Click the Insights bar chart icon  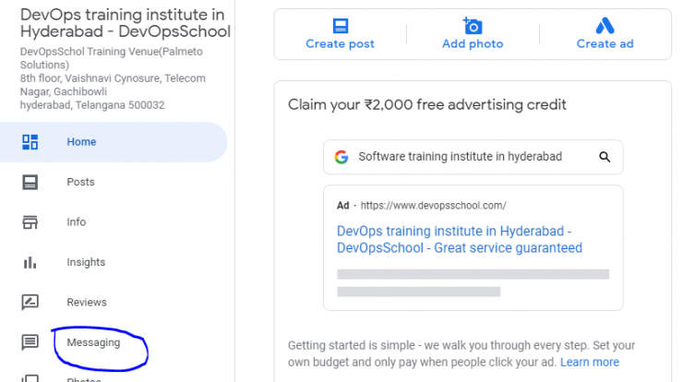(x=30, y=262)
